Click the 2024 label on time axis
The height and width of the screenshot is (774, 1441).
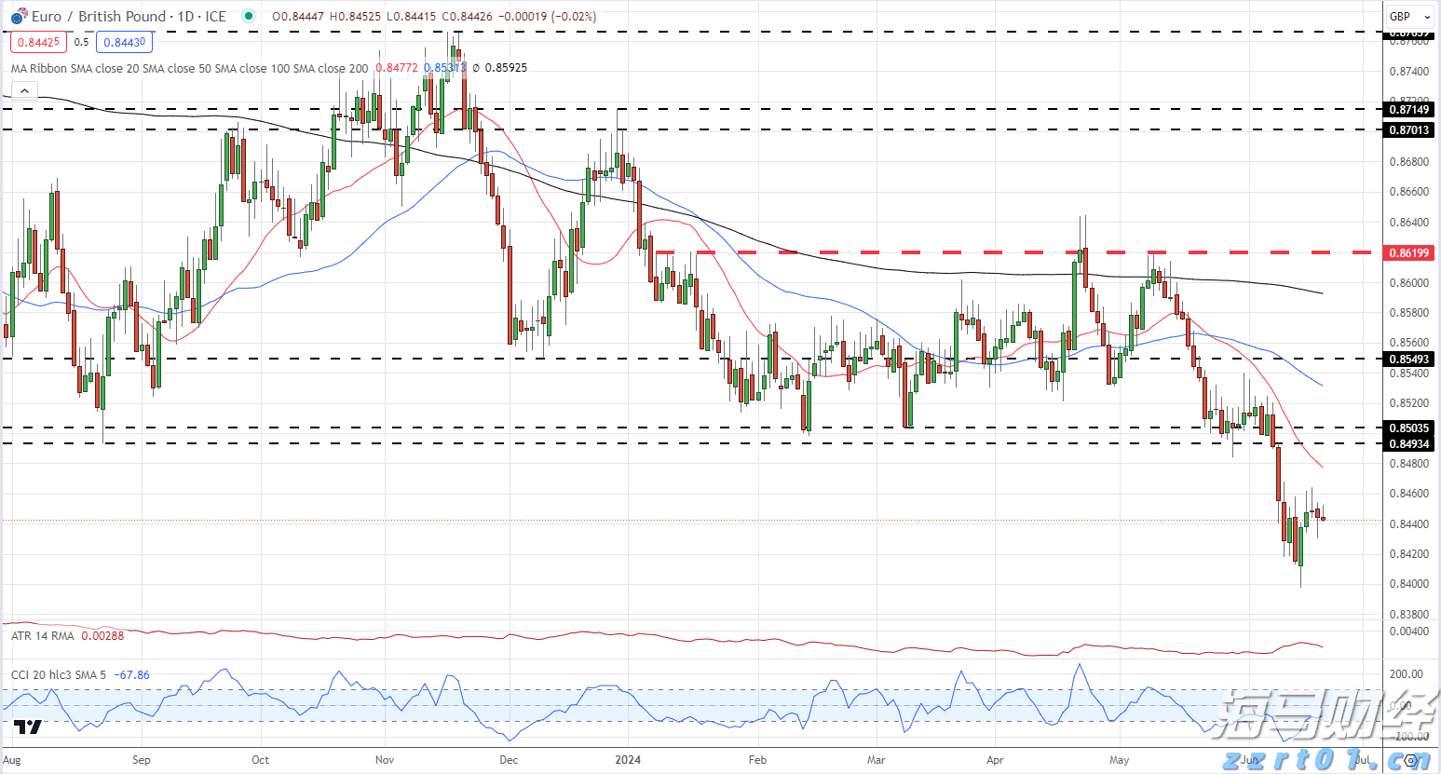tap(629, 759)
